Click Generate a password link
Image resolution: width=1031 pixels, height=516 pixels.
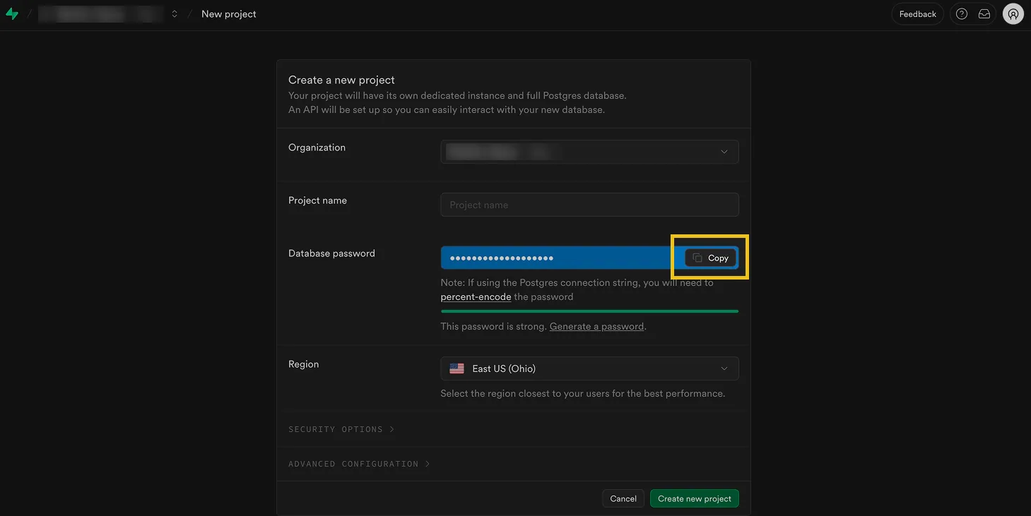596,327
